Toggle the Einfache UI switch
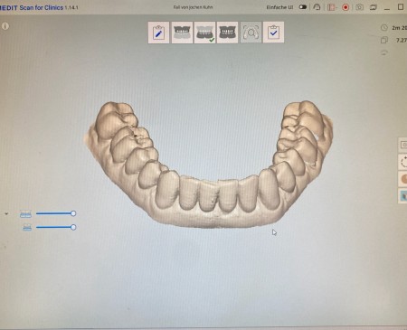The height and width of the screenshot is (330, 407). [303, 7]
